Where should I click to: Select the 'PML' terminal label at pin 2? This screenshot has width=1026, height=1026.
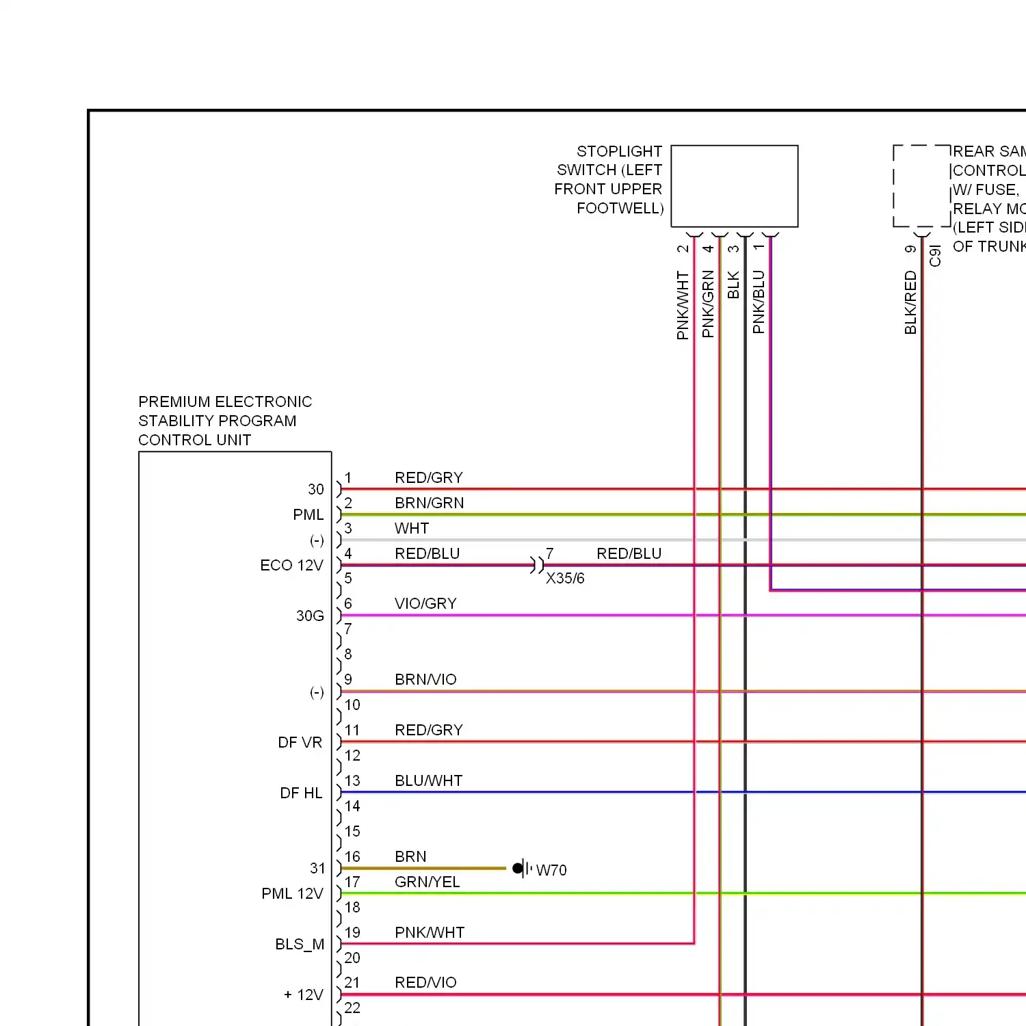point(308,514)
